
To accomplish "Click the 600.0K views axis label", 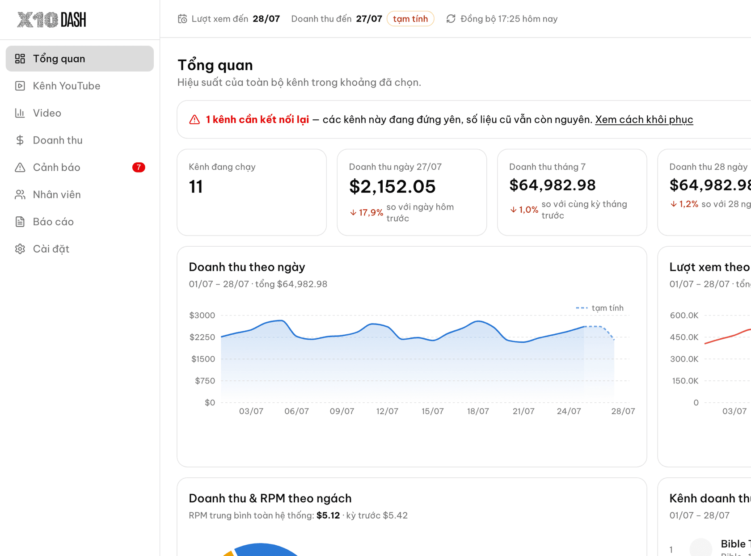I will [684, 316].
